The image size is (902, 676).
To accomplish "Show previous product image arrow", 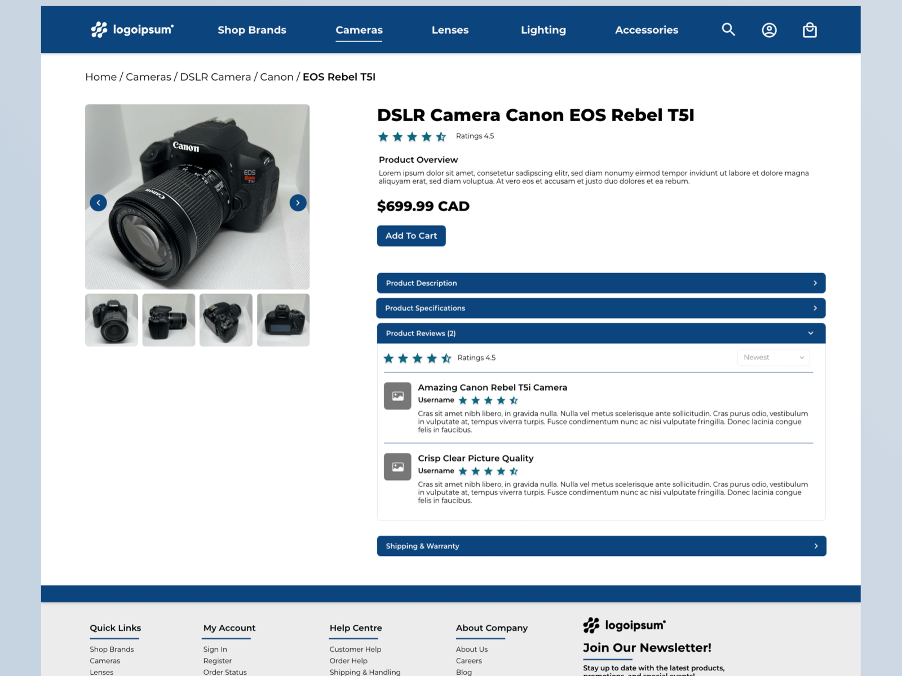I will 98,203.
